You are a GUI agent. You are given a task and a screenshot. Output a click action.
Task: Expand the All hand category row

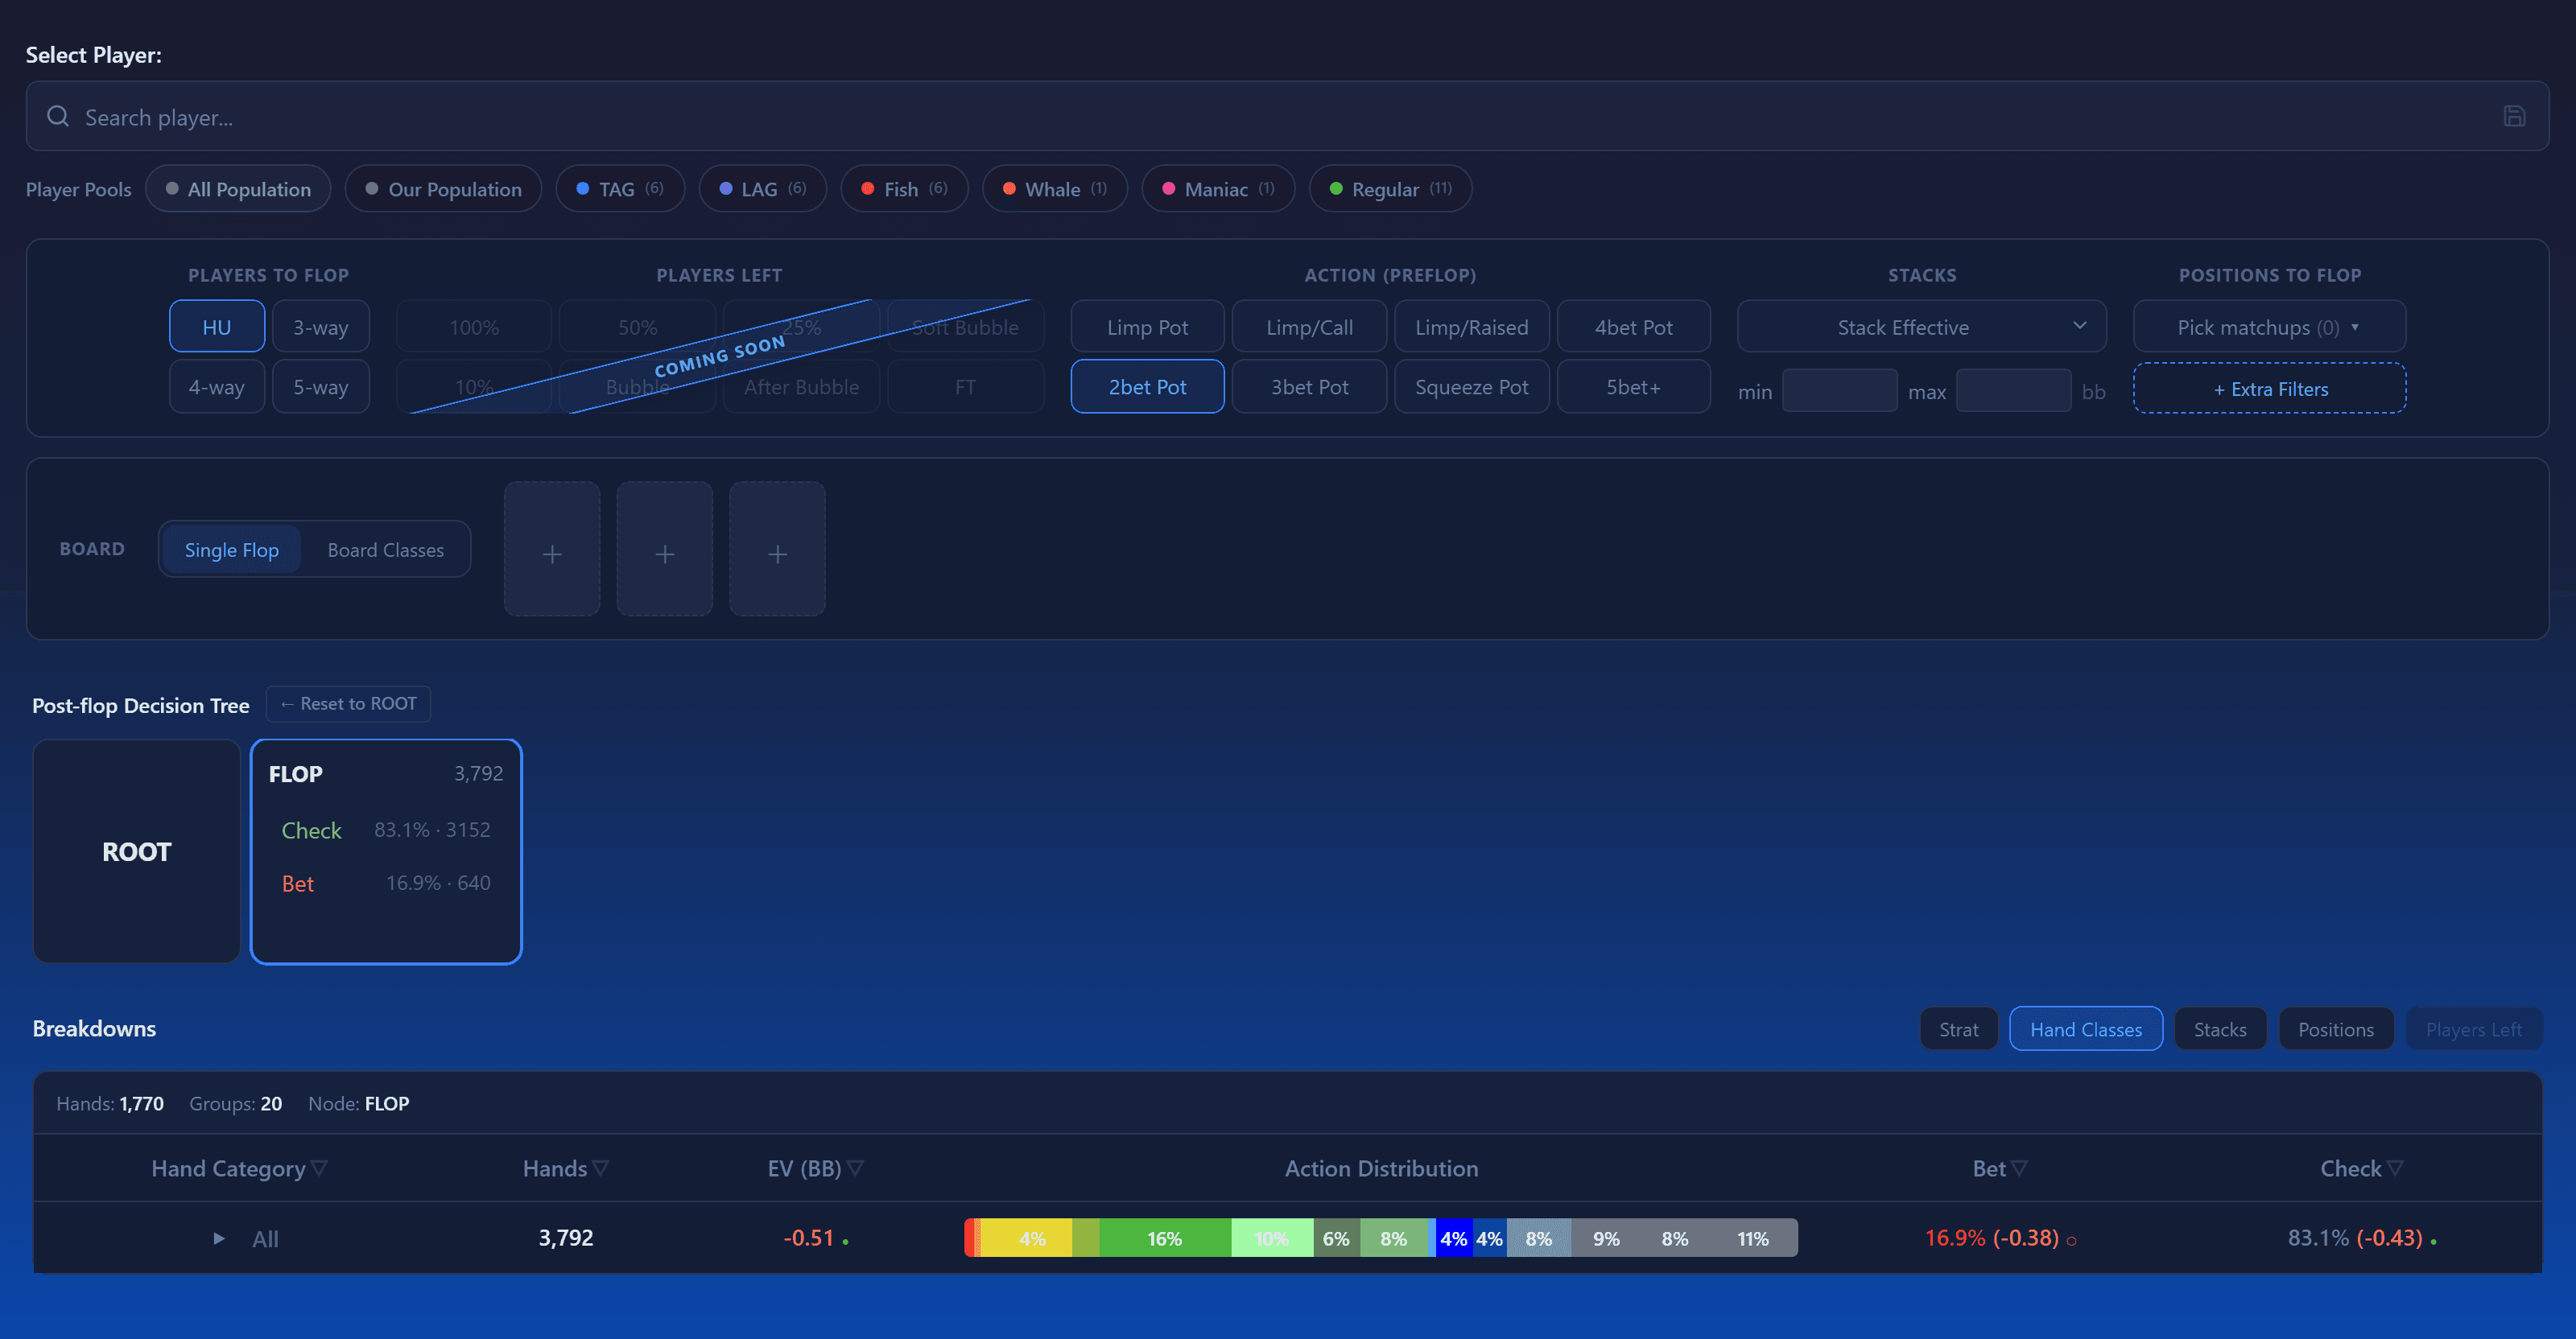(219, 1238)
